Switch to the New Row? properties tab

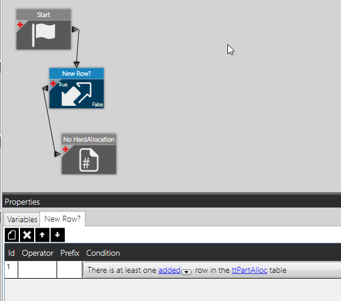pyautogui.click(x=62, y=219)
